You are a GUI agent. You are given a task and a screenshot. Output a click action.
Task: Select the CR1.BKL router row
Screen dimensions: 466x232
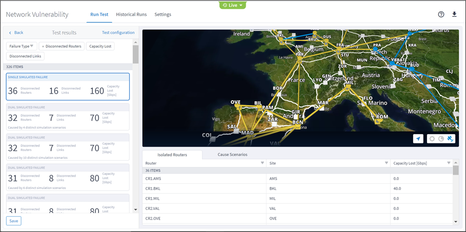297,189
